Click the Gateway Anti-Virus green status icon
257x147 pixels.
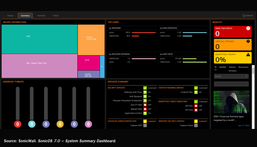point(145,92)
